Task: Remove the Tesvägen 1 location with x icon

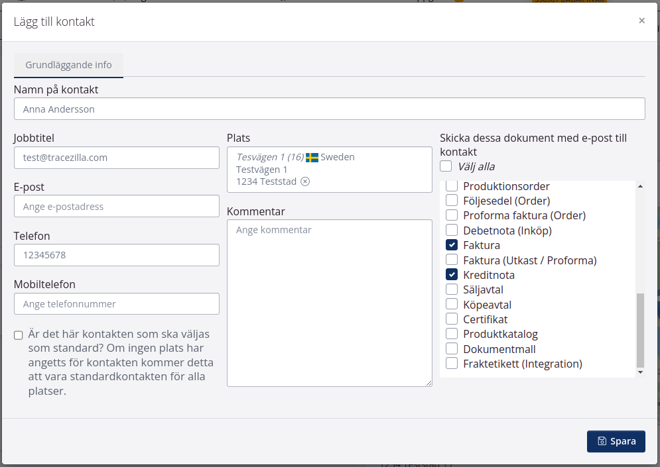Action: [305, 182]
